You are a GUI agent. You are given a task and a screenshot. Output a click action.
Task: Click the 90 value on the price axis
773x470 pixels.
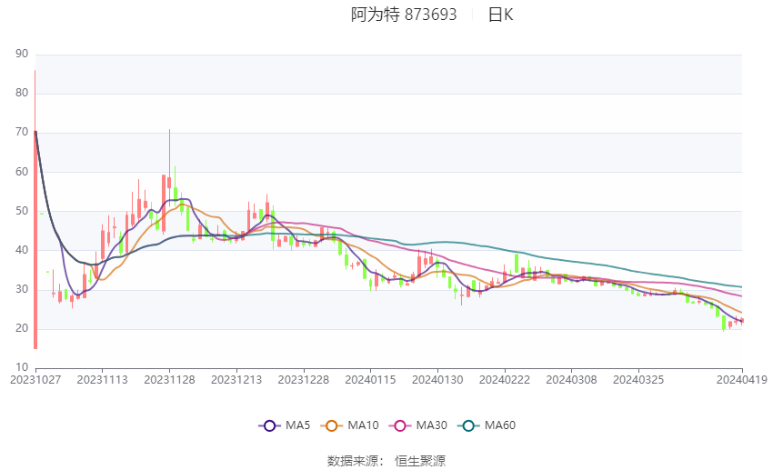pyautogui.click(x=22, y=54)
